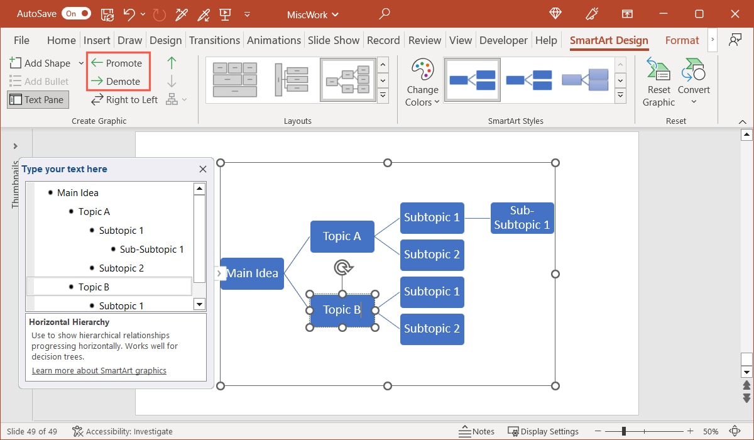Select Topic B line in text pane
The width and height of the screenshot is (754, 440).
(x=94, y=287)
